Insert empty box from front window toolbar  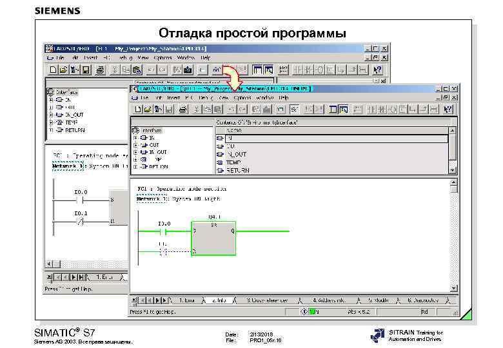402,110
